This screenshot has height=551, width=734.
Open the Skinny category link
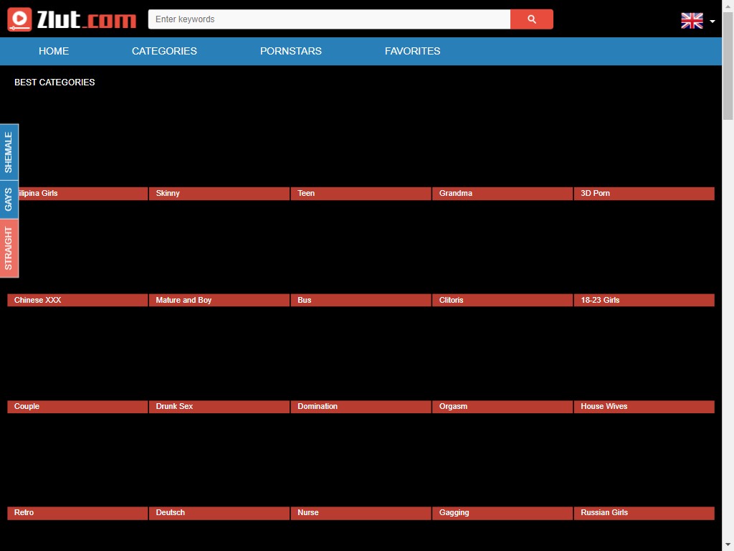click(219, 194)
